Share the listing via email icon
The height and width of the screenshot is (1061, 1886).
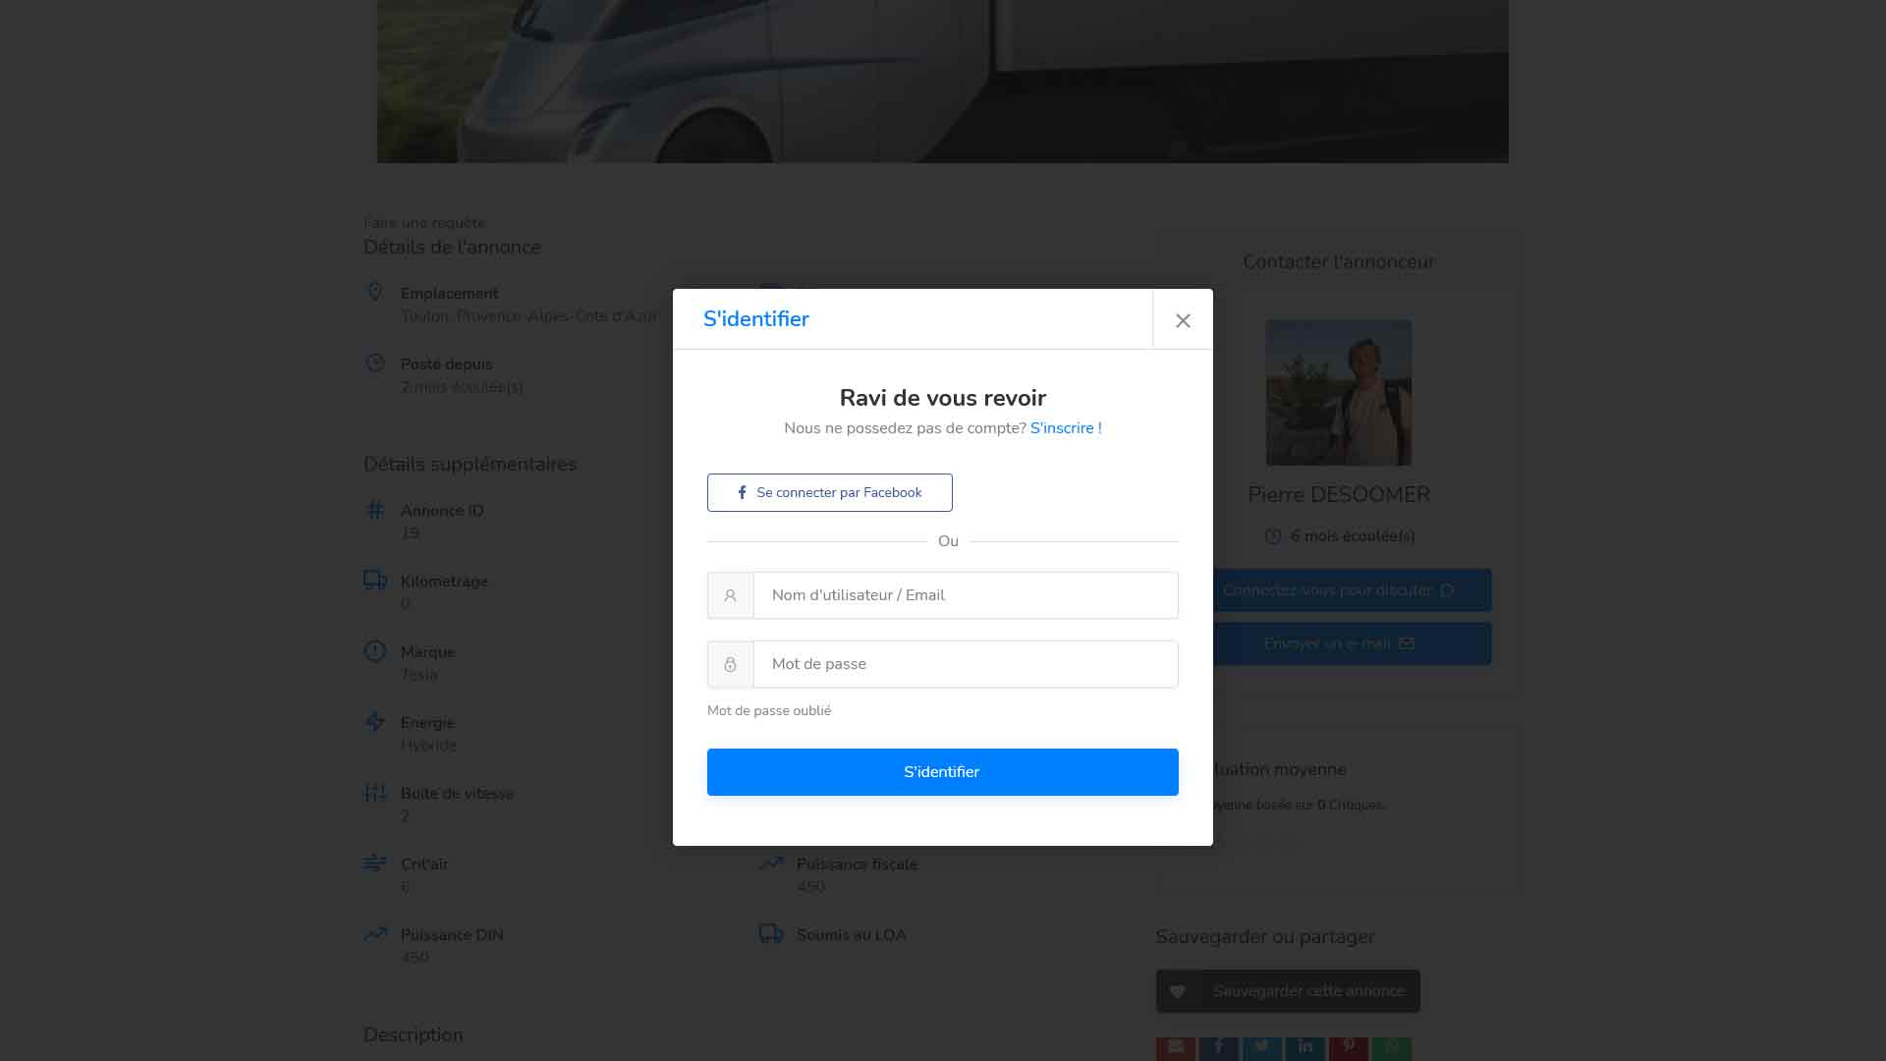tap(1176, 1048)
